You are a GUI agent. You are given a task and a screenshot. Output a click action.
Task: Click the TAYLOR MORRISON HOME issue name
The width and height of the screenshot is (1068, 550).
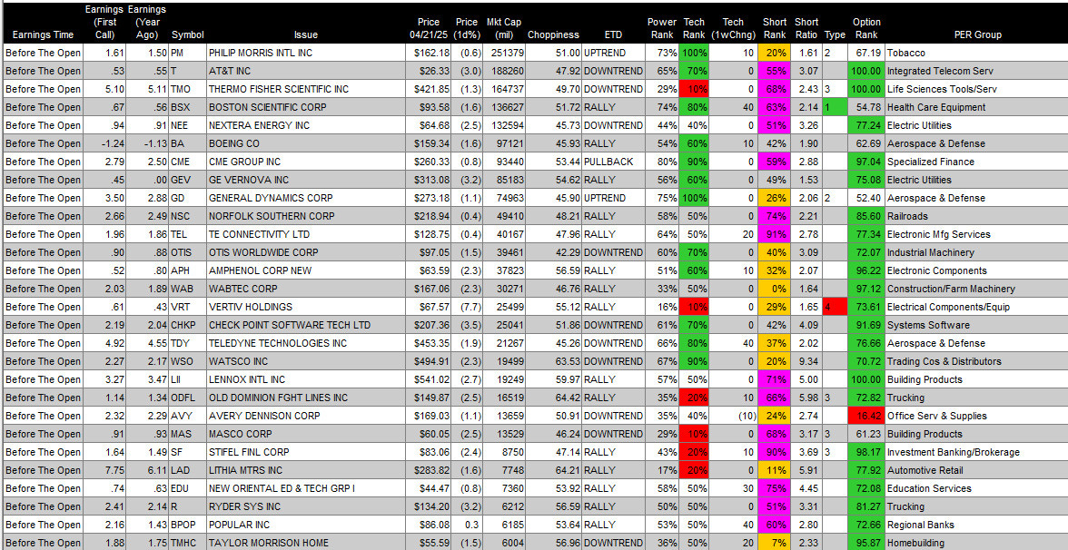click(269, 543)
